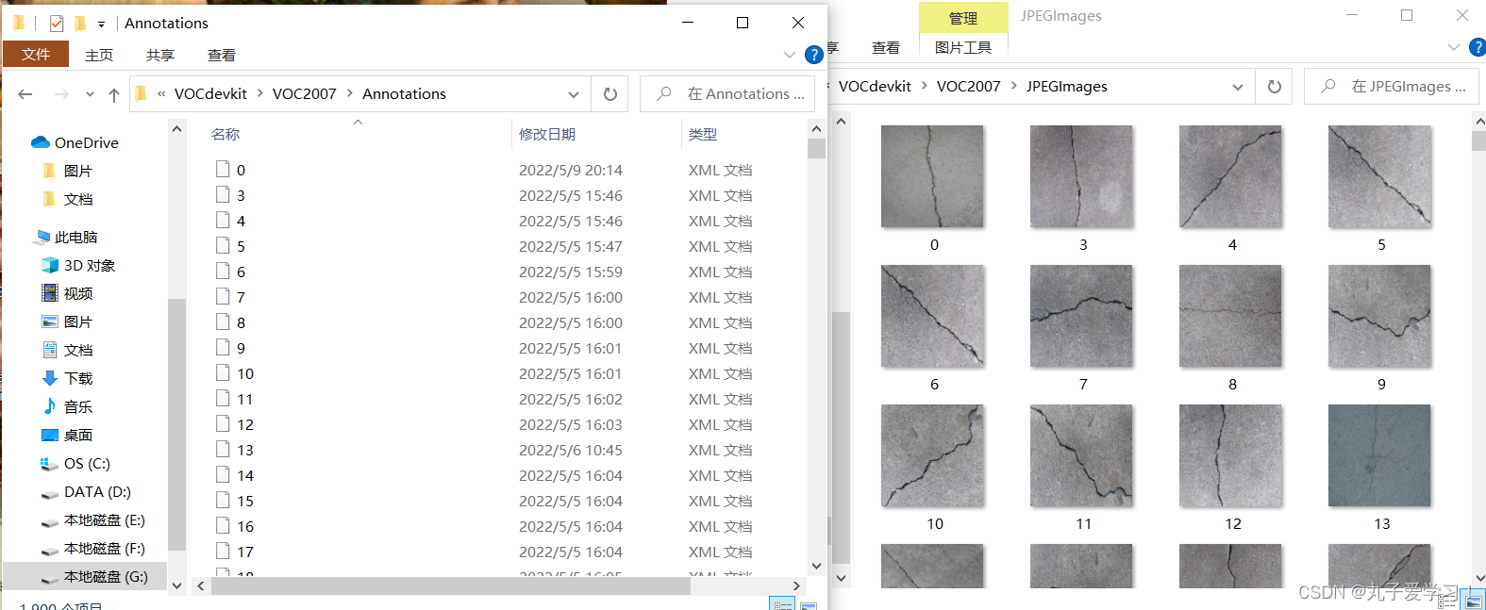Click VOCdevkit breadcrumb in Annotations window
The image size is (1486, 610).
[210, 94]
